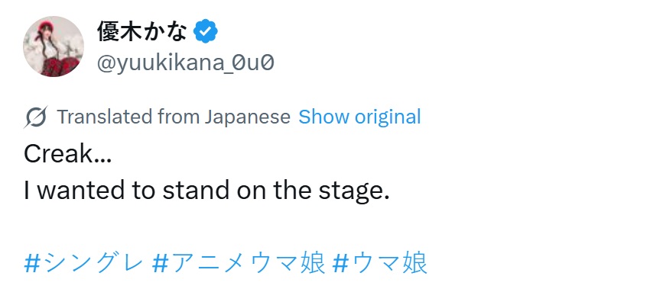Open the #ウマ娘 hashtag
This screenshot has width=650, height=305.
point(380,262)
